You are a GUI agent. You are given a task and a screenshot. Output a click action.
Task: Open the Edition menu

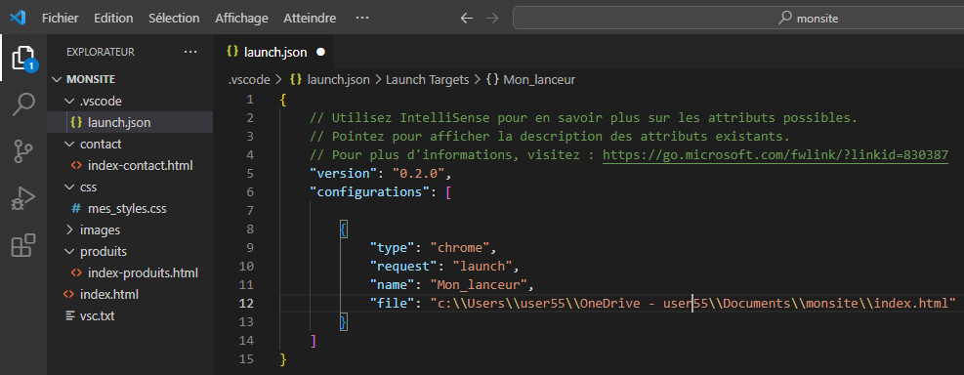(x=113, y=18)
